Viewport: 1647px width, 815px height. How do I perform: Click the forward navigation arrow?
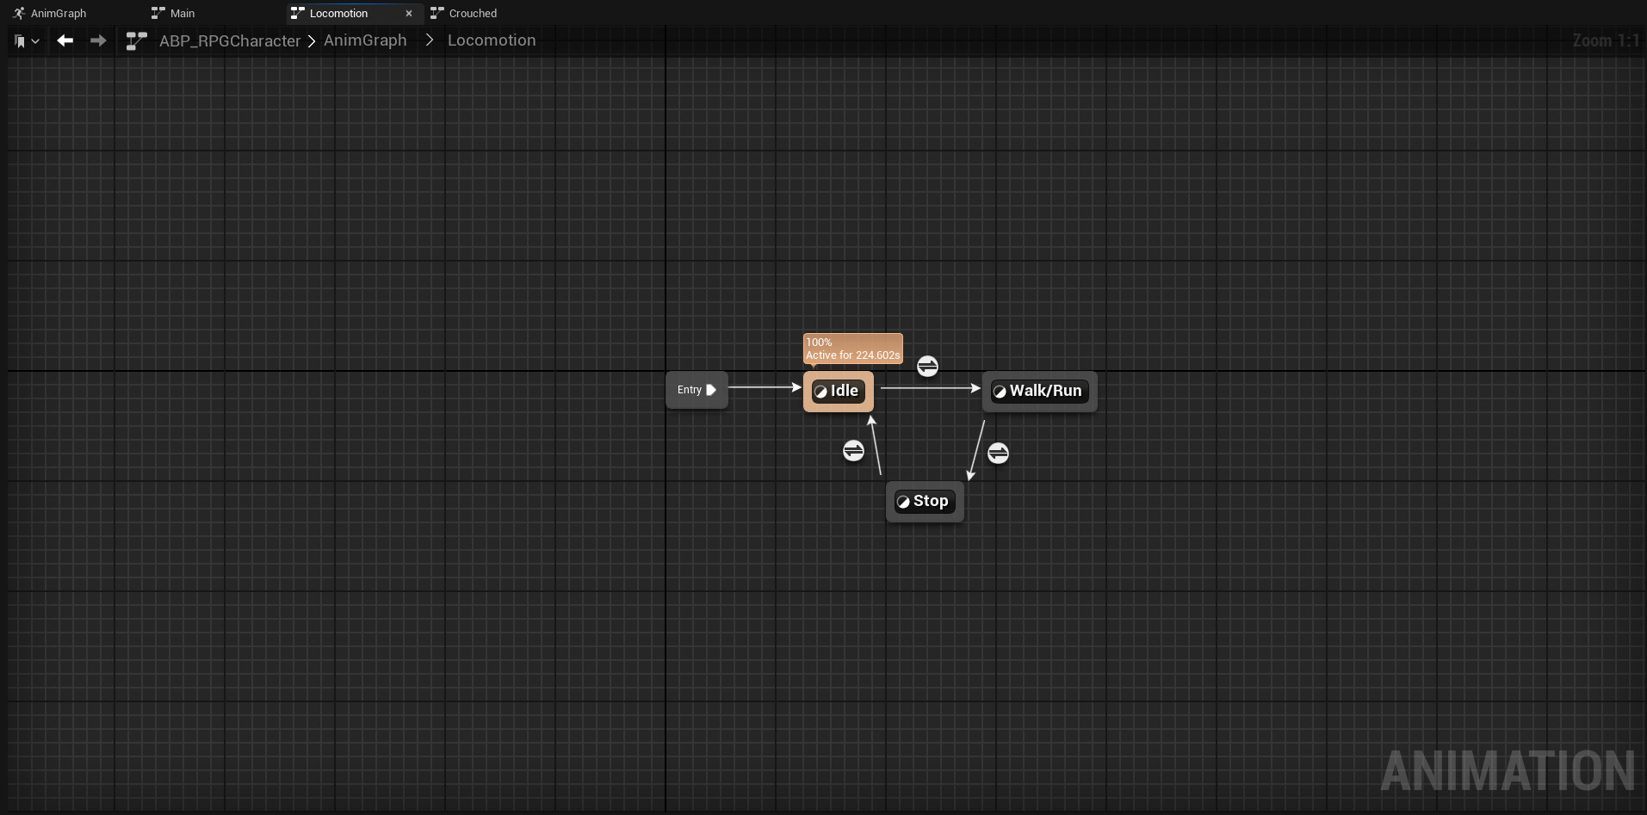98,40
